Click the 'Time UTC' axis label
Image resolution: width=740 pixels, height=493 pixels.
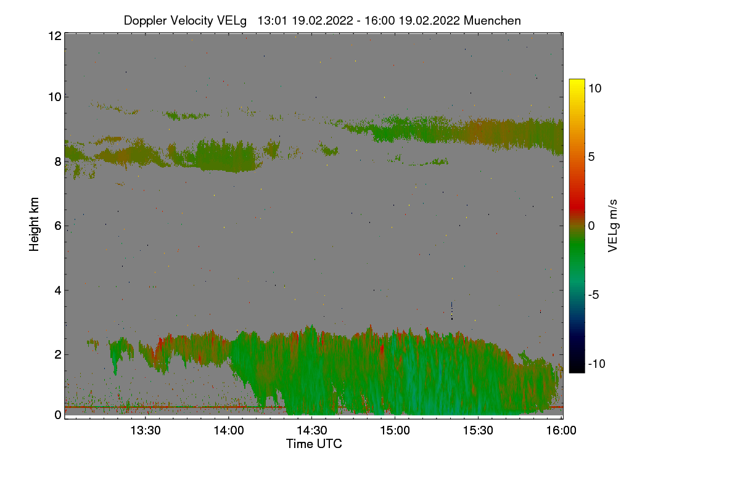[x=314, y=444]
